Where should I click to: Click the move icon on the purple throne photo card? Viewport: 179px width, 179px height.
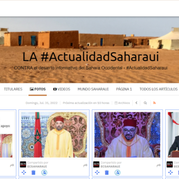[x=97, y=173]
